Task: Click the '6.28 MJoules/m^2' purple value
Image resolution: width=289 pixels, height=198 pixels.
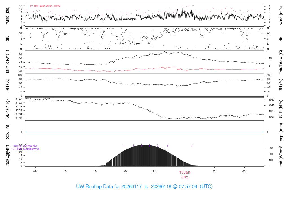Action: (x=28, y=149)
